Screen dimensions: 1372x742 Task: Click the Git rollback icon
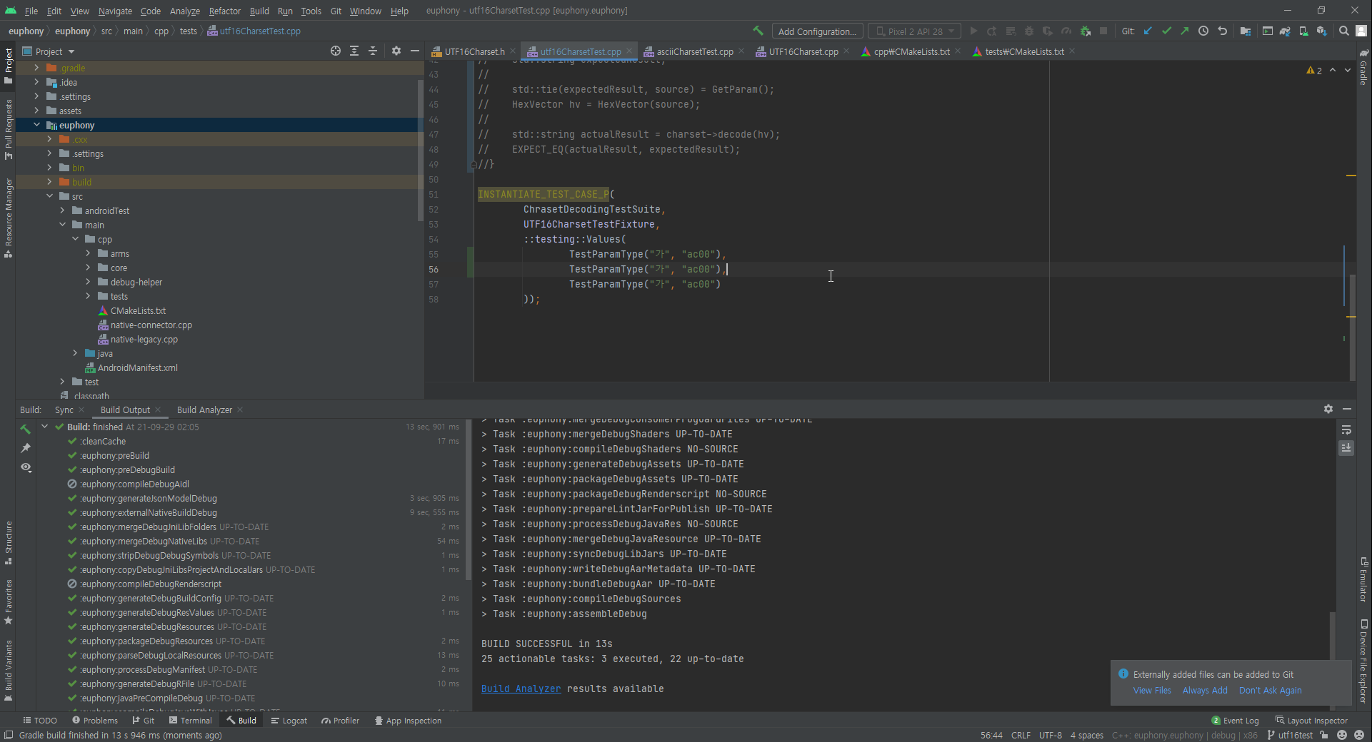point(1222,31)
